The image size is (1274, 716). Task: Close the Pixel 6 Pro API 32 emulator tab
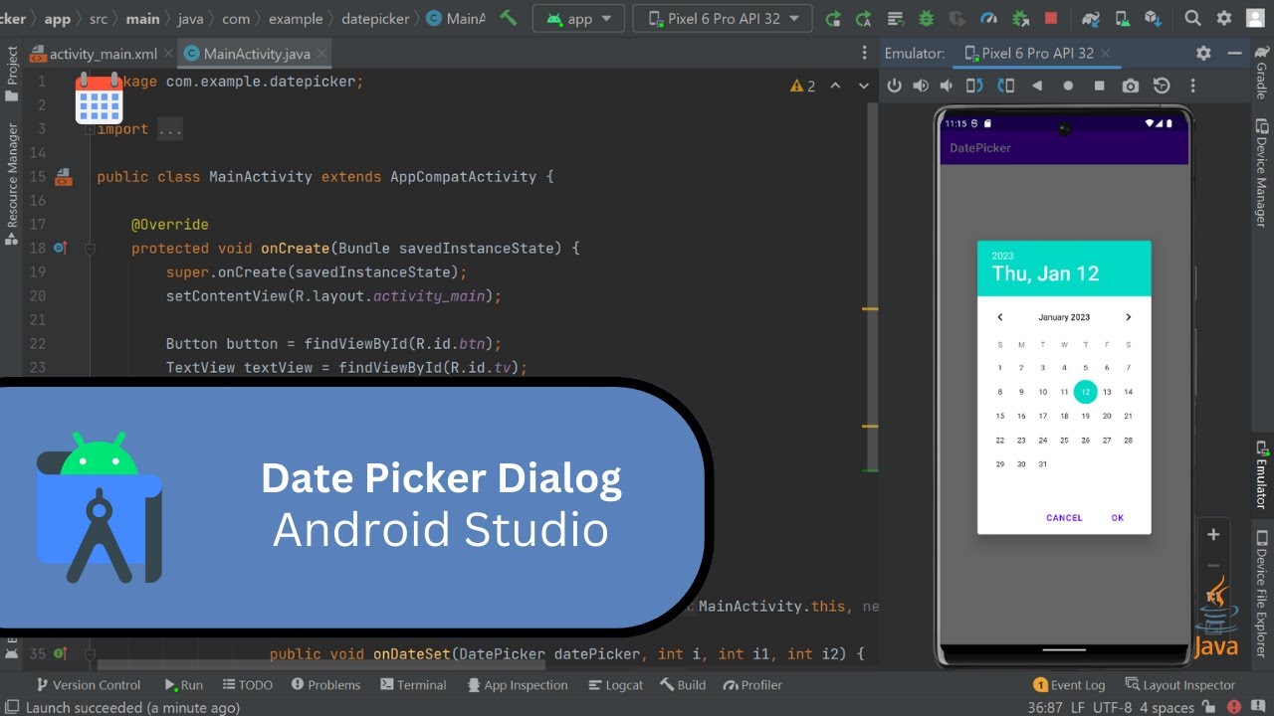coord(1106,54)
